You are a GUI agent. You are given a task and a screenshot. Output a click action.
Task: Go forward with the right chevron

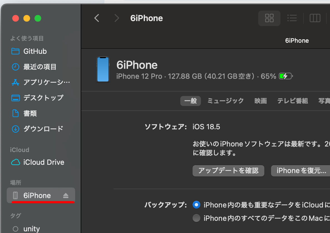pyautogui.click(x=117, y=18)
